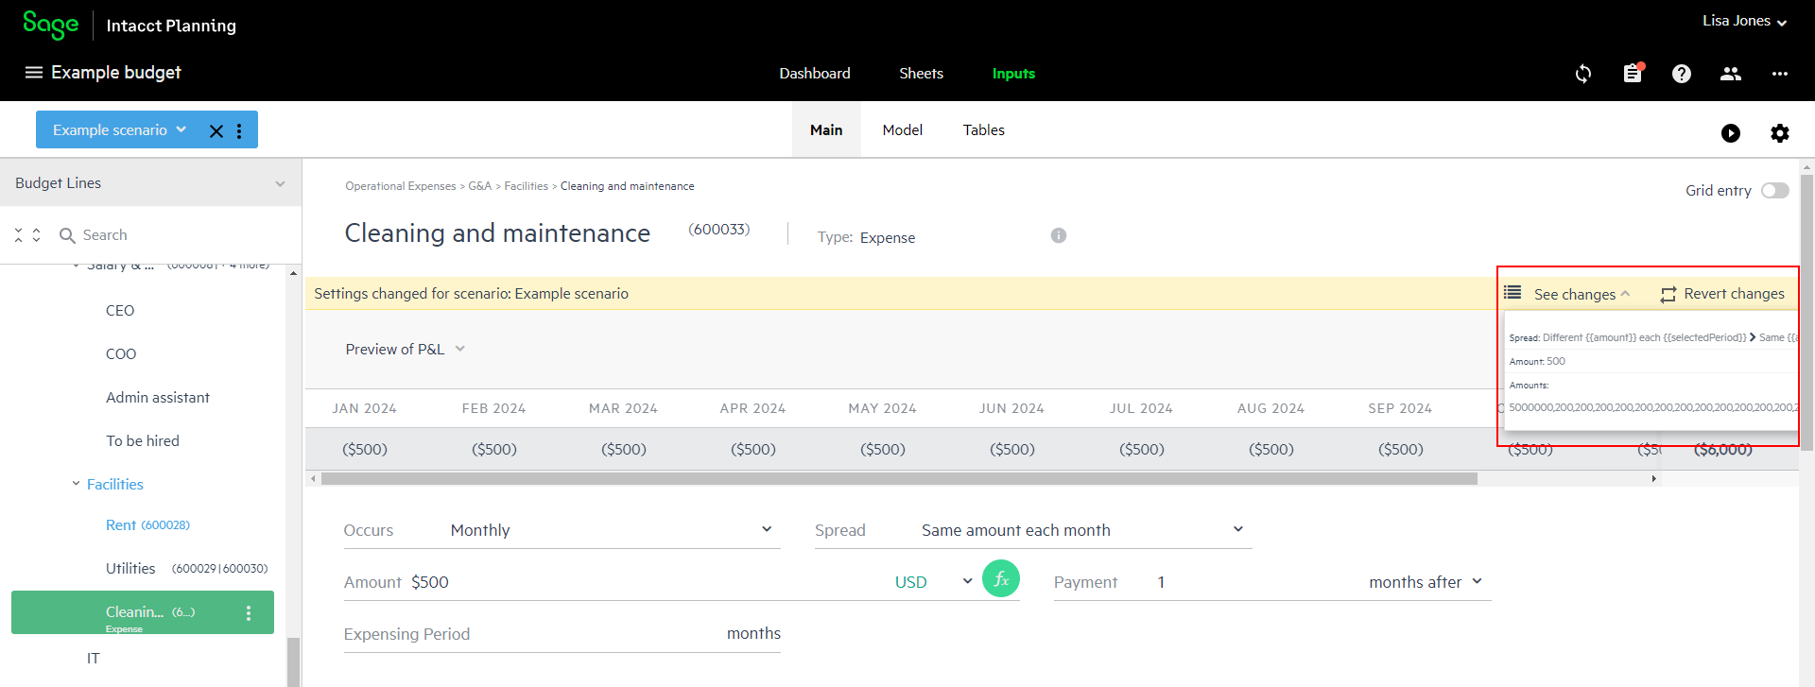Open the hamburger menu next to Example budget
1815x687 pixels.
point(34,73)
